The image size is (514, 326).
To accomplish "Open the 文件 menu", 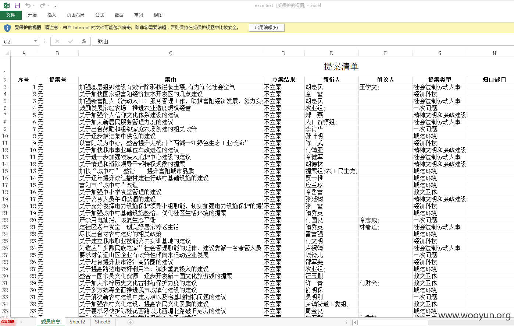I will click(11, 15).
